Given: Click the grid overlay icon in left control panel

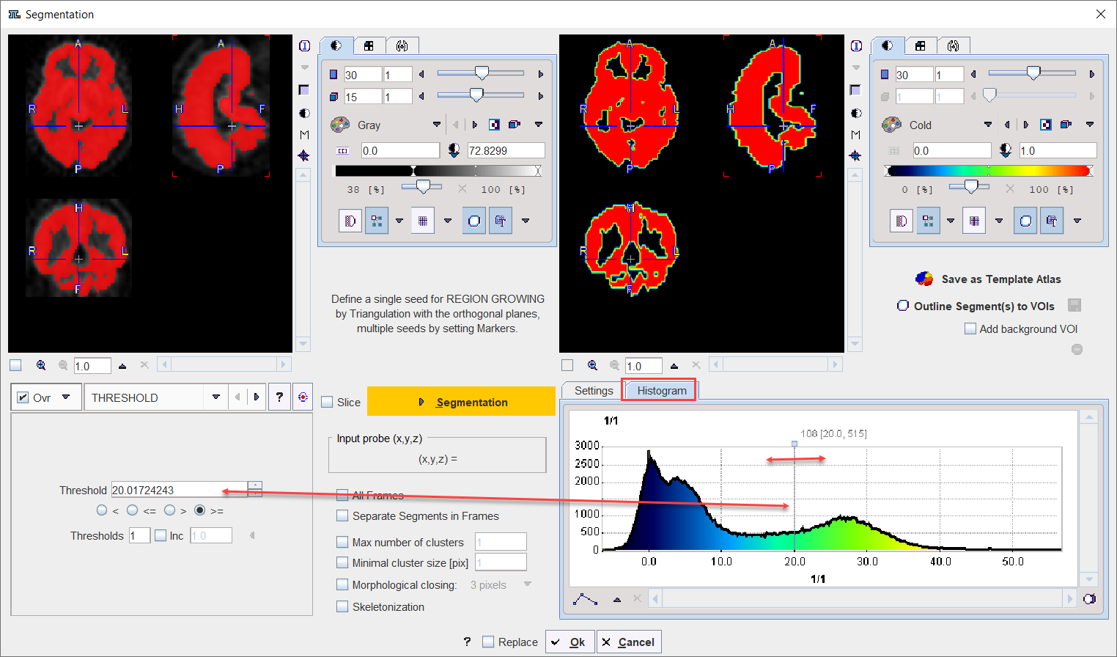Looking at the screenshot, I should (423, 221).
